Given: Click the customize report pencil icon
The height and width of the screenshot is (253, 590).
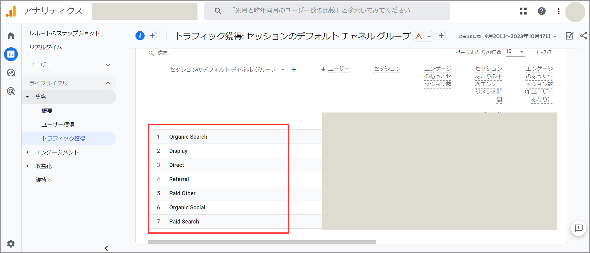Looking at the screenshot, I should tap(570, 36).
